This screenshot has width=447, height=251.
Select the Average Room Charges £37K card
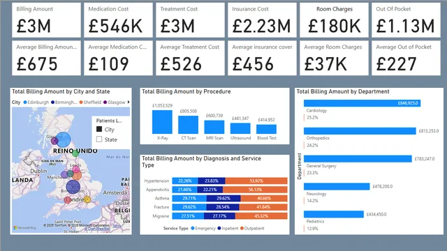(x=334, y=58)
